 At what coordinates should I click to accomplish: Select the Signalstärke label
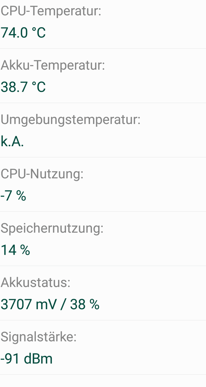point(38,337)
